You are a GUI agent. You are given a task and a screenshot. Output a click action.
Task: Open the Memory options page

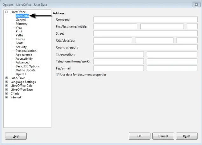coord(22,24)
